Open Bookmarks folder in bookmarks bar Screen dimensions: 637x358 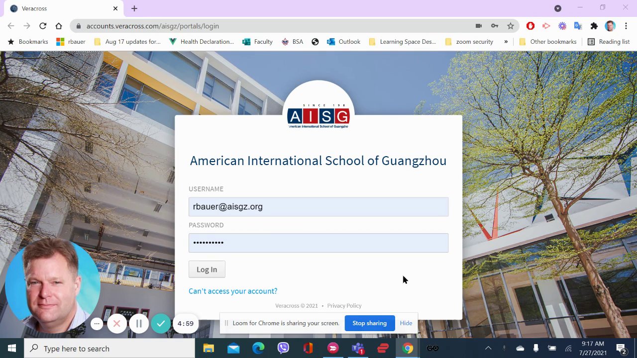28,42
